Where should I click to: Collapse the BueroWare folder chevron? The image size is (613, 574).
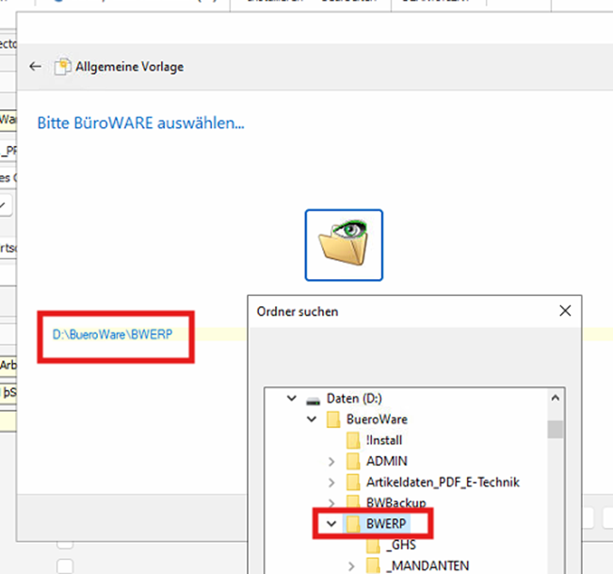point(312,419)
